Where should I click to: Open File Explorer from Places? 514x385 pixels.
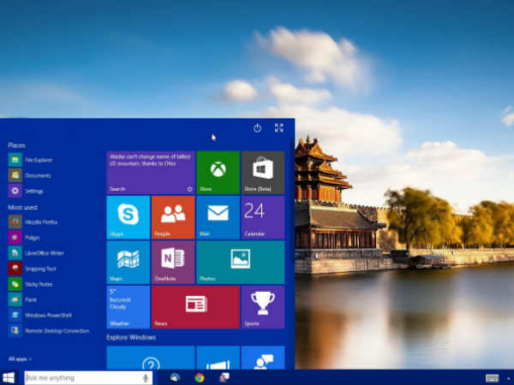(31, 160)
